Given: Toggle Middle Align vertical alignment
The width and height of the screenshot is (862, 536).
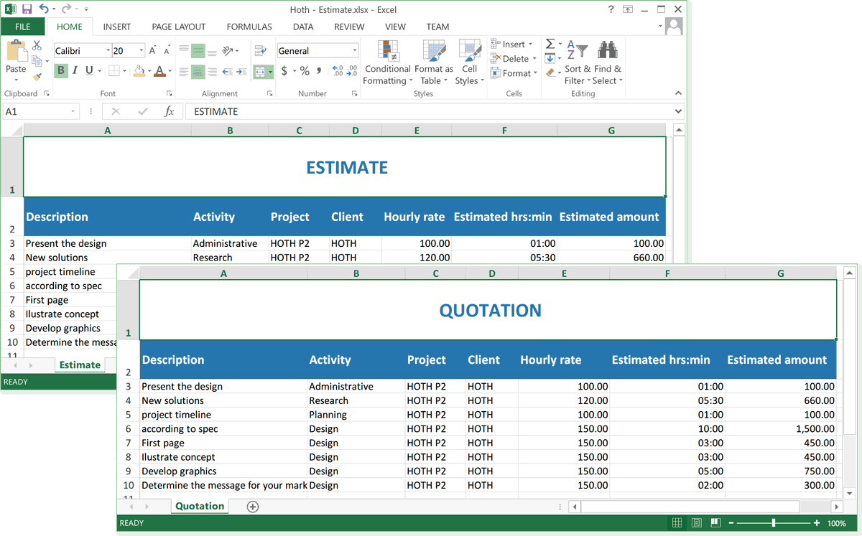Looking at the screenshot, I should (198, 51).
